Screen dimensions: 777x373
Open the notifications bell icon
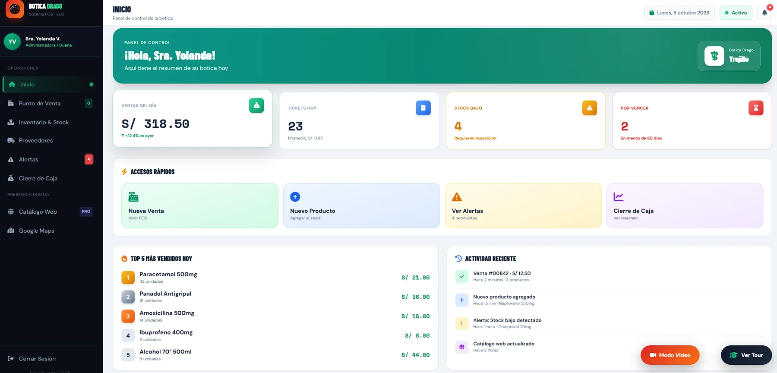tap(764, 13)
